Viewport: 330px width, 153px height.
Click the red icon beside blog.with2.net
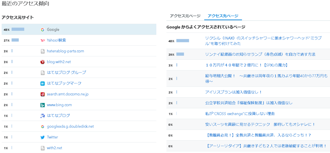(x=42, y=62)
